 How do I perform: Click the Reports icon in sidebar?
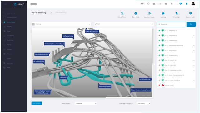tap(4, 54)
